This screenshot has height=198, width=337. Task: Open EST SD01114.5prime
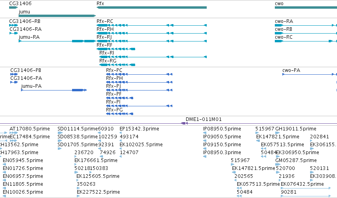point(78,129)
